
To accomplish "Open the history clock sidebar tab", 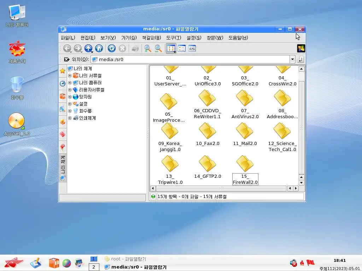I will 63,83.
